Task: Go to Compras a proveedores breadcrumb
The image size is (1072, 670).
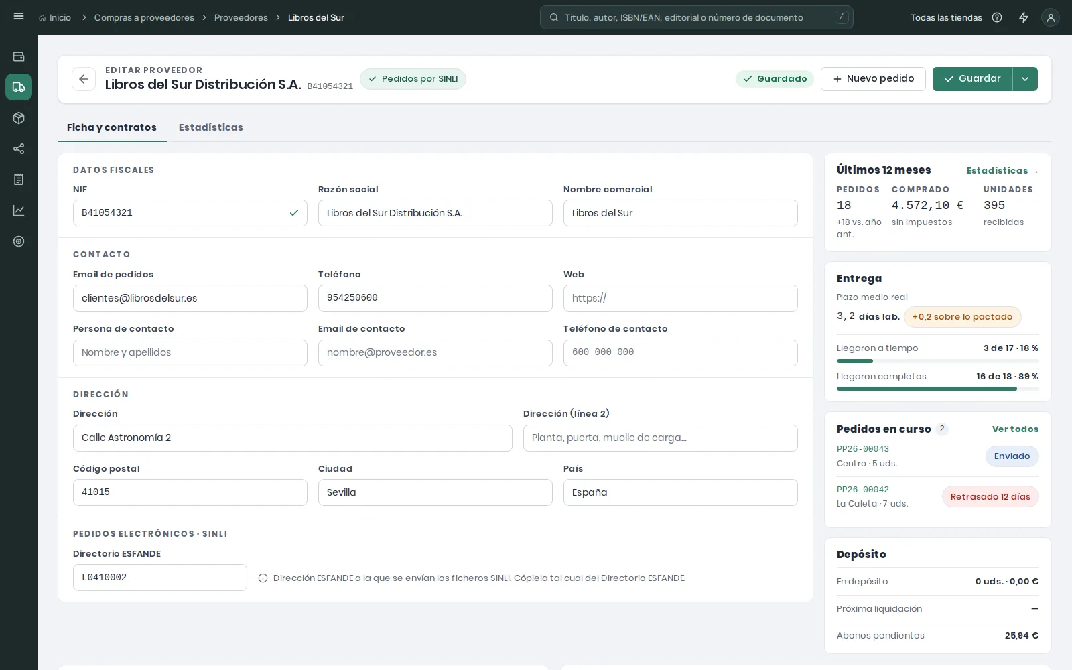Action: point(144,17)
